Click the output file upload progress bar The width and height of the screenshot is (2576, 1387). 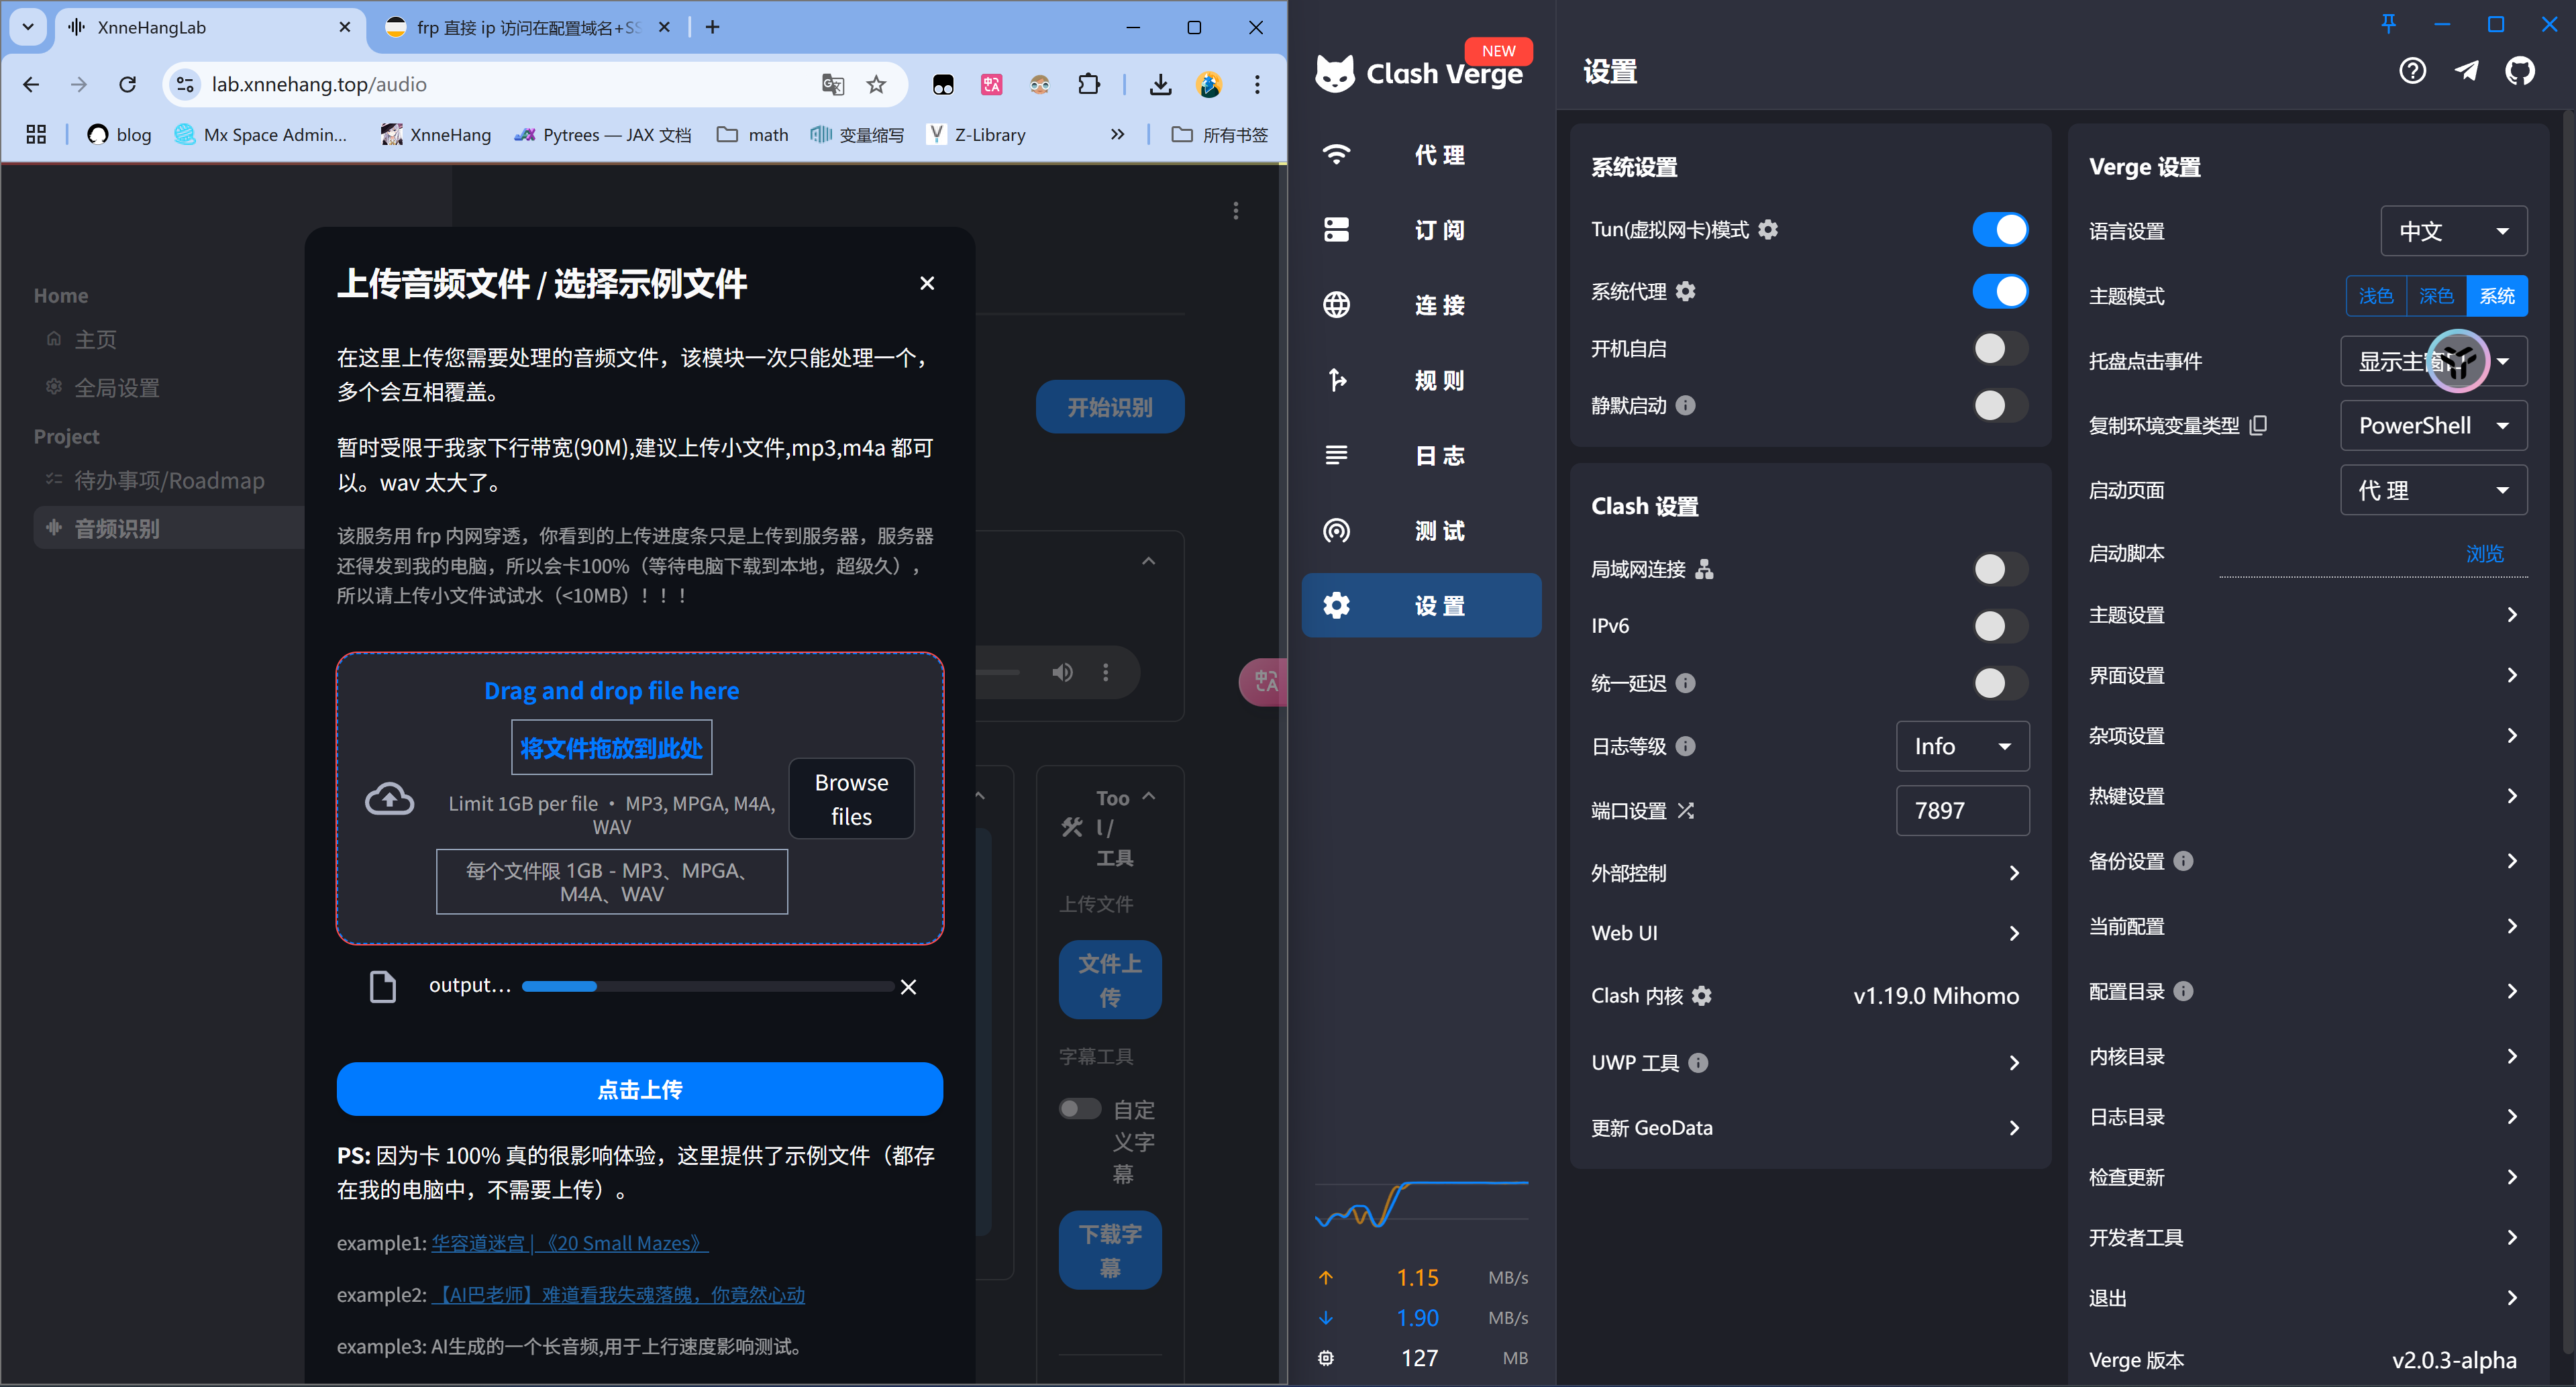707,987
